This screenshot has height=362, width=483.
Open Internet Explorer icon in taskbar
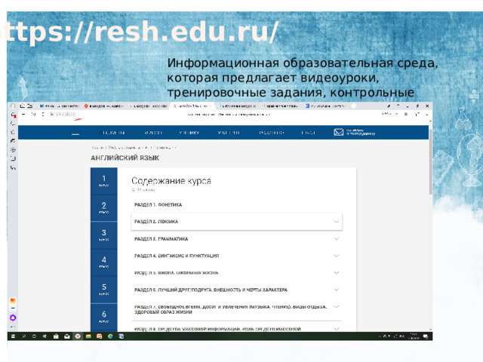[x=110, y=336]
